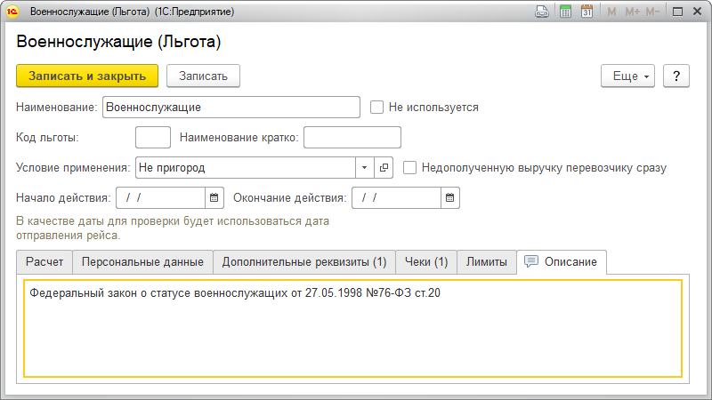
Task: Switch to the Расчет tab
Action: coord(44,262)
